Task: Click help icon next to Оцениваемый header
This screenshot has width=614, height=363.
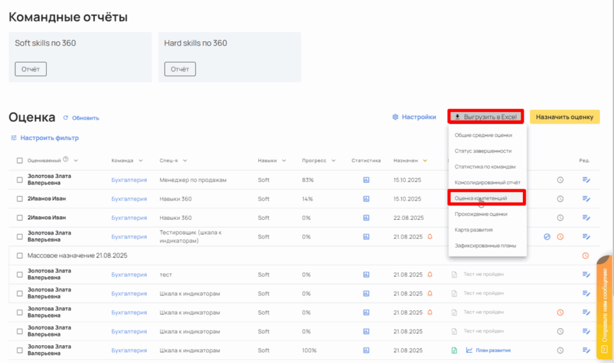Action: coord(66,160)
